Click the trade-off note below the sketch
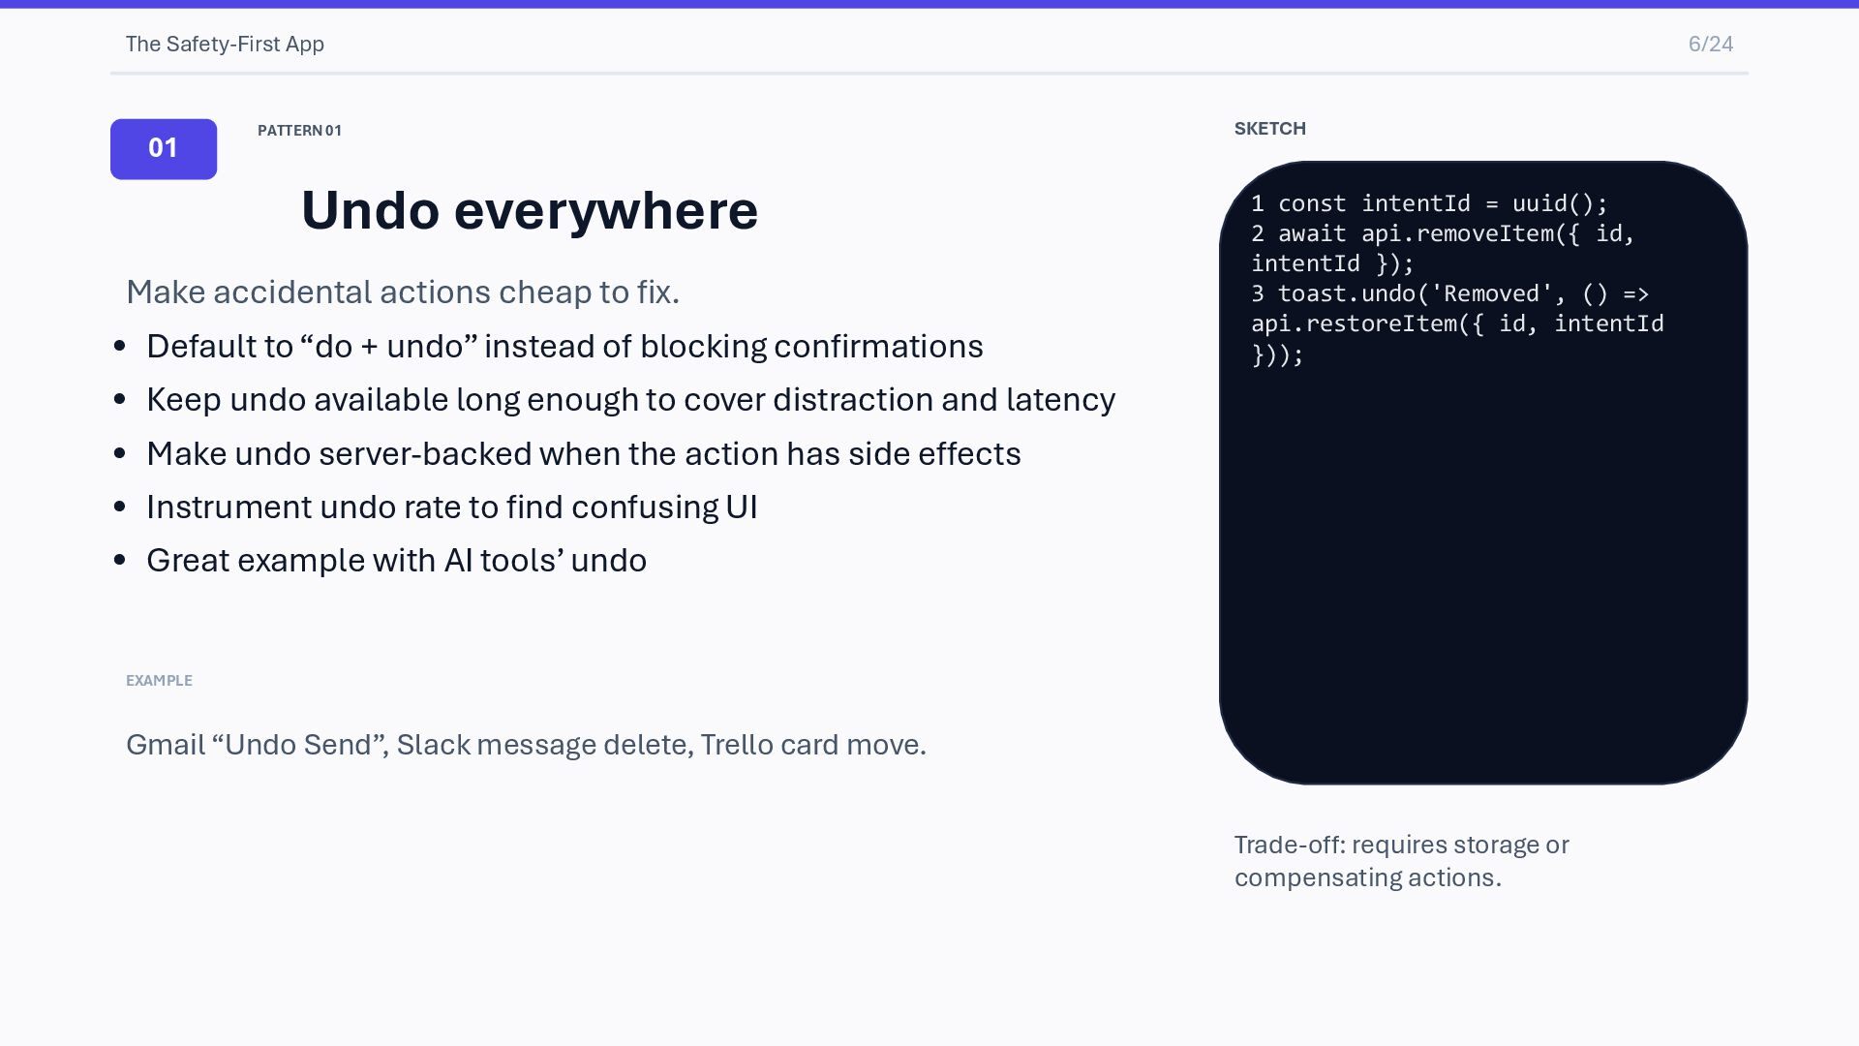This screenshot has width=1859, height=1046. (x=1401, y=861)
